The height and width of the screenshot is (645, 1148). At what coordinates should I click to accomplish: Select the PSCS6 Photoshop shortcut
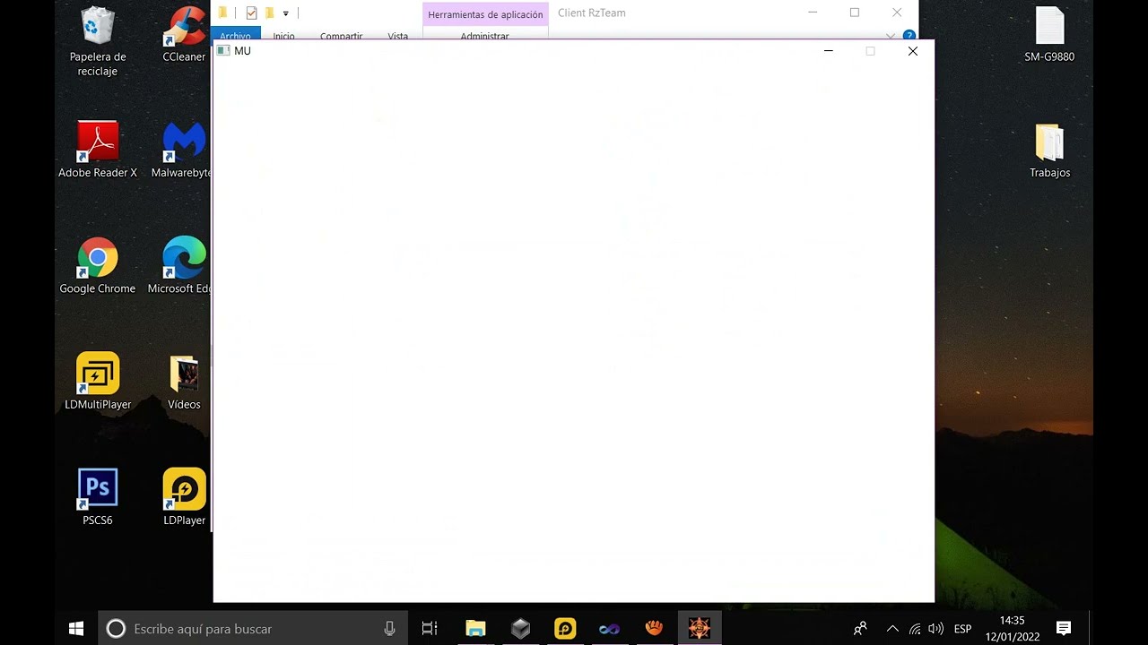98,497
